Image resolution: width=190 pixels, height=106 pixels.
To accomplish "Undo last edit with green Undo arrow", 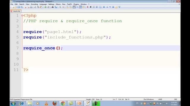I will point(45,7).
